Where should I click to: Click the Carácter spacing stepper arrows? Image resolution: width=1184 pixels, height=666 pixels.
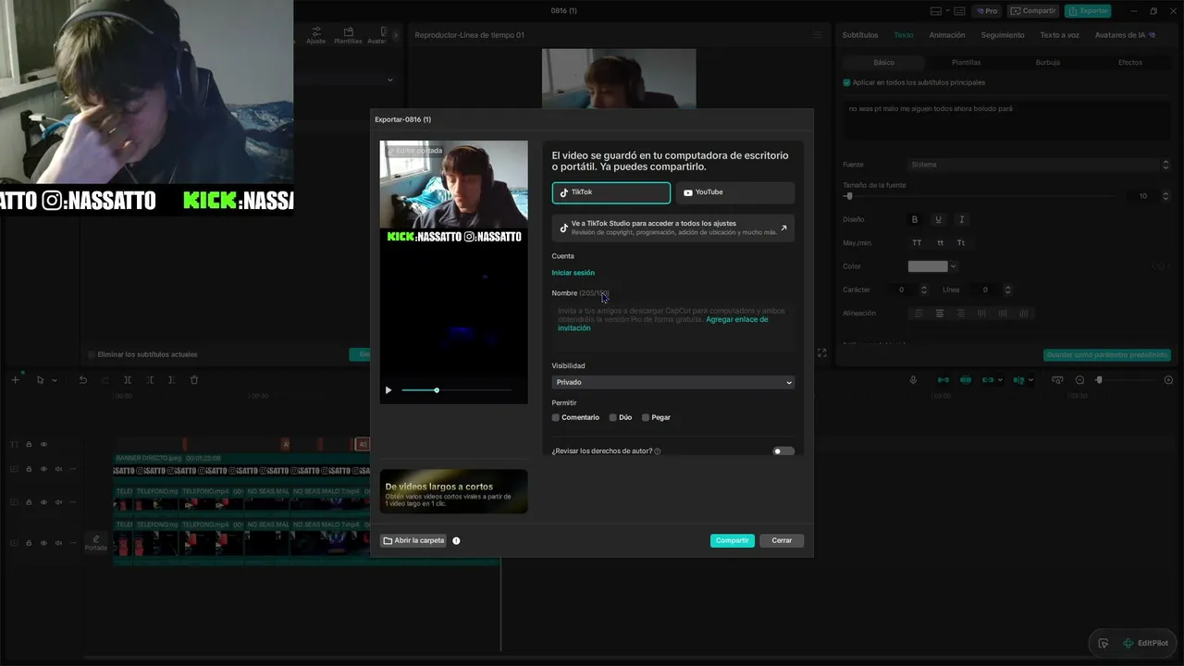pos(923,290)
